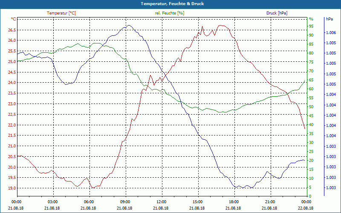341x213 pixels.
Task: Click the 30 humidity axis value
Action: [x=311, y=143]
